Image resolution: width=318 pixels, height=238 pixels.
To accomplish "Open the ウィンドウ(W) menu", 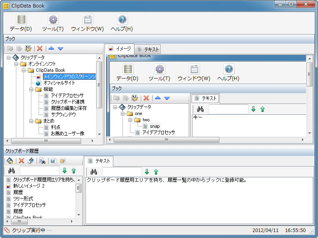I will [87, 23].
